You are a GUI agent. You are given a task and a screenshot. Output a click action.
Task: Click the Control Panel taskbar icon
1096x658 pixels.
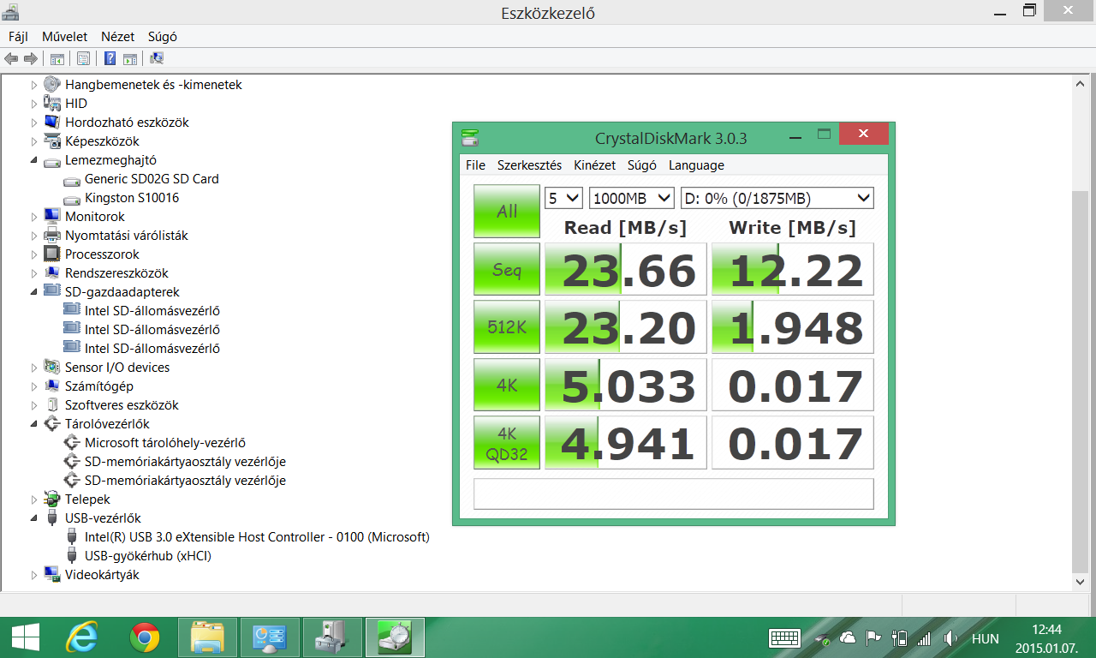tap(270, 637)
